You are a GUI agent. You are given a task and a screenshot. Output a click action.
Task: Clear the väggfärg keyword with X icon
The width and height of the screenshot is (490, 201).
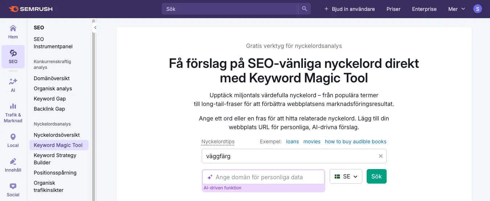[381, 156]
